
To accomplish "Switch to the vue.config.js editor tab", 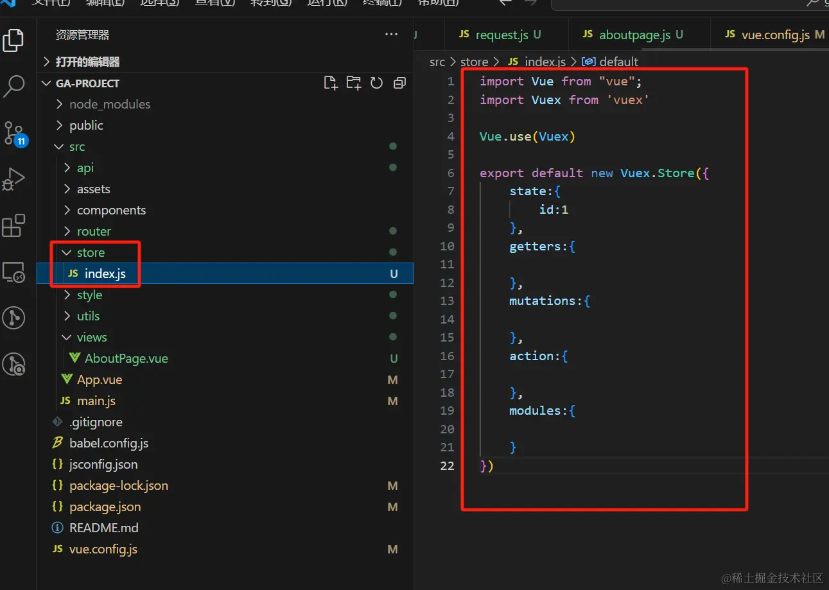I will (769, 35).
